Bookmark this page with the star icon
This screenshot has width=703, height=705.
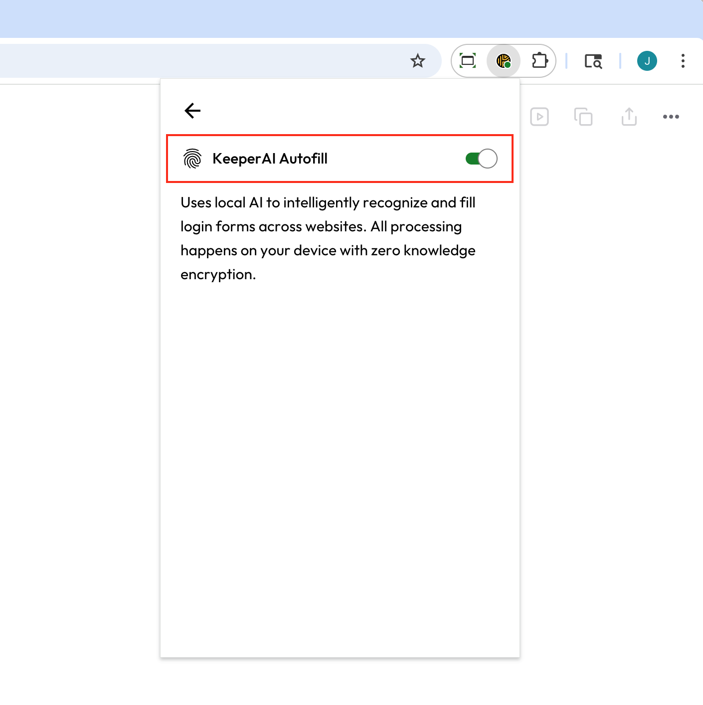click(417, 61)
